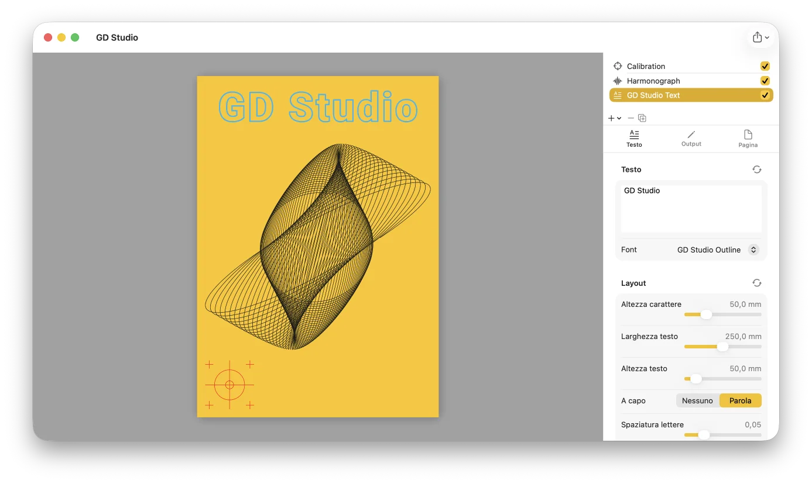Click the Altezza testo 50,0 mm value
This screenshot has width=812, height=484.
pos(745,368)
